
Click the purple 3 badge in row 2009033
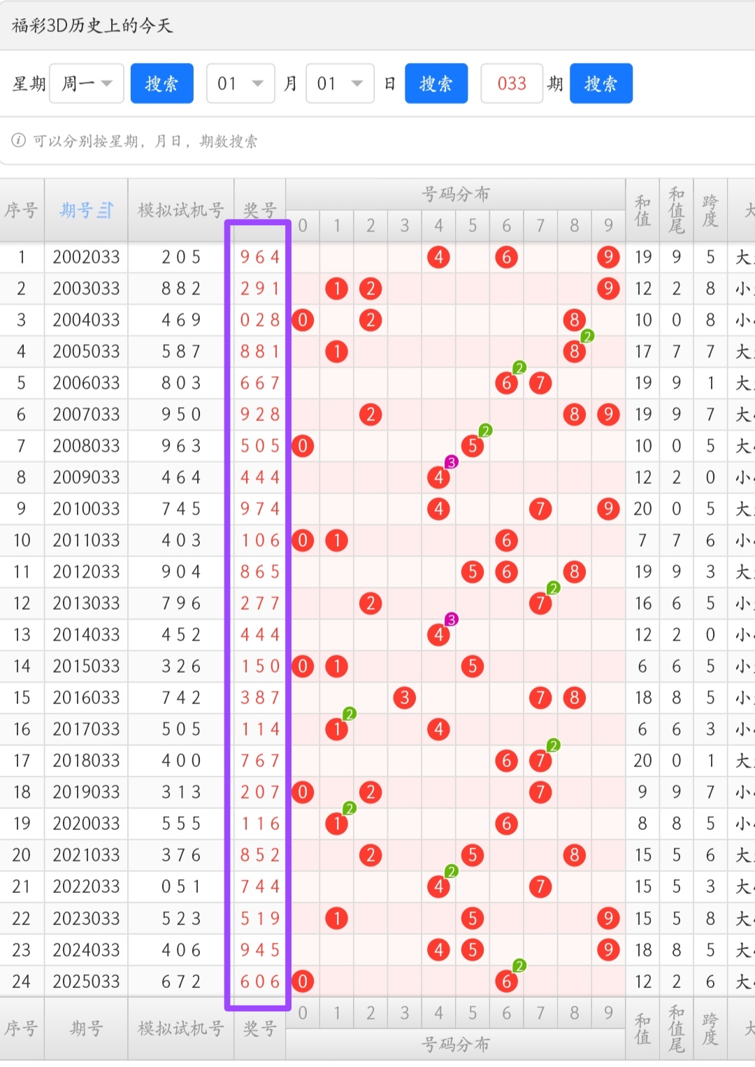coord(452,462)
